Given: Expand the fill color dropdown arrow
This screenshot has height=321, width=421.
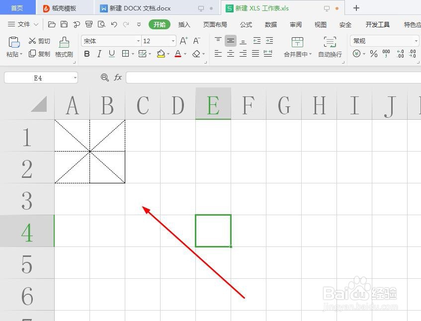Looking at the screenshot, I should 168,54.
